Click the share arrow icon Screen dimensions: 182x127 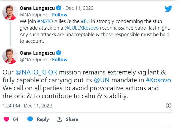point(59,119)
